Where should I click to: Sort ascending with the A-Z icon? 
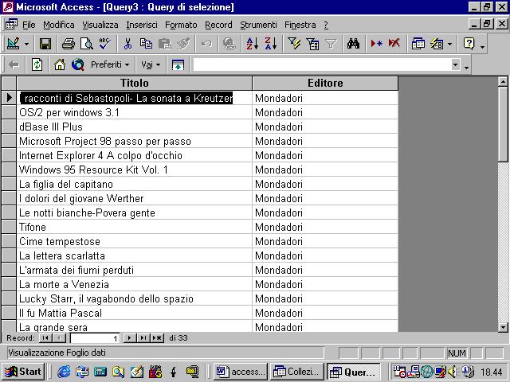pyautogui.click(x=253, y=44)
